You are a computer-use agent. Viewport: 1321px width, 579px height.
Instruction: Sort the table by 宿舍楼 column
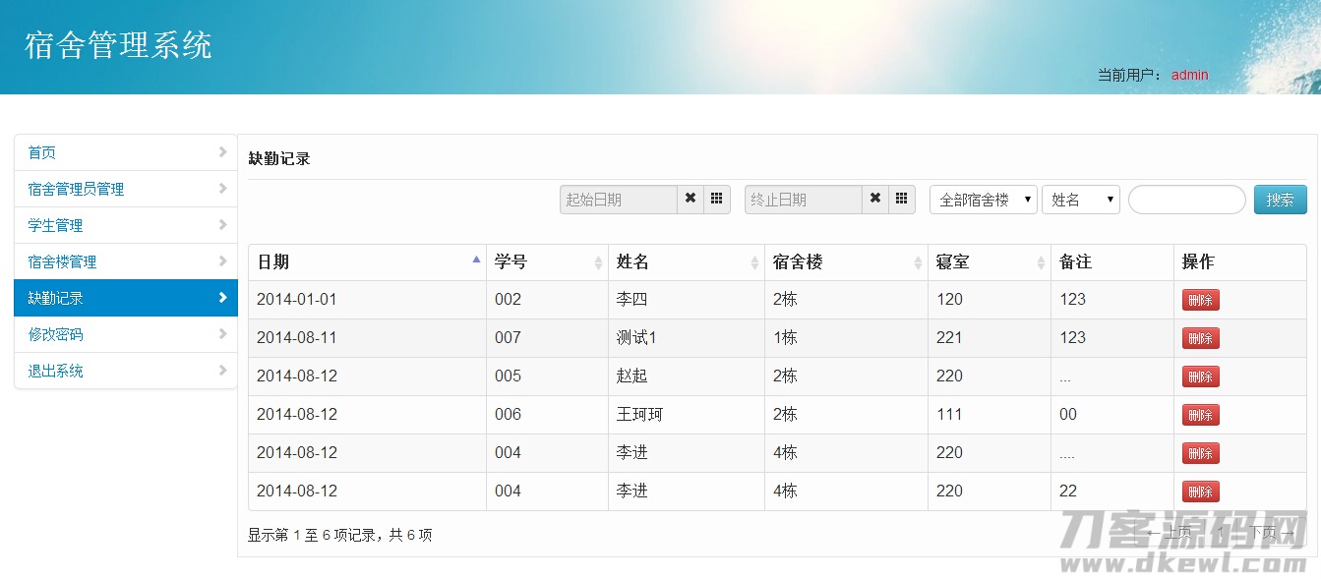point(845,262)
